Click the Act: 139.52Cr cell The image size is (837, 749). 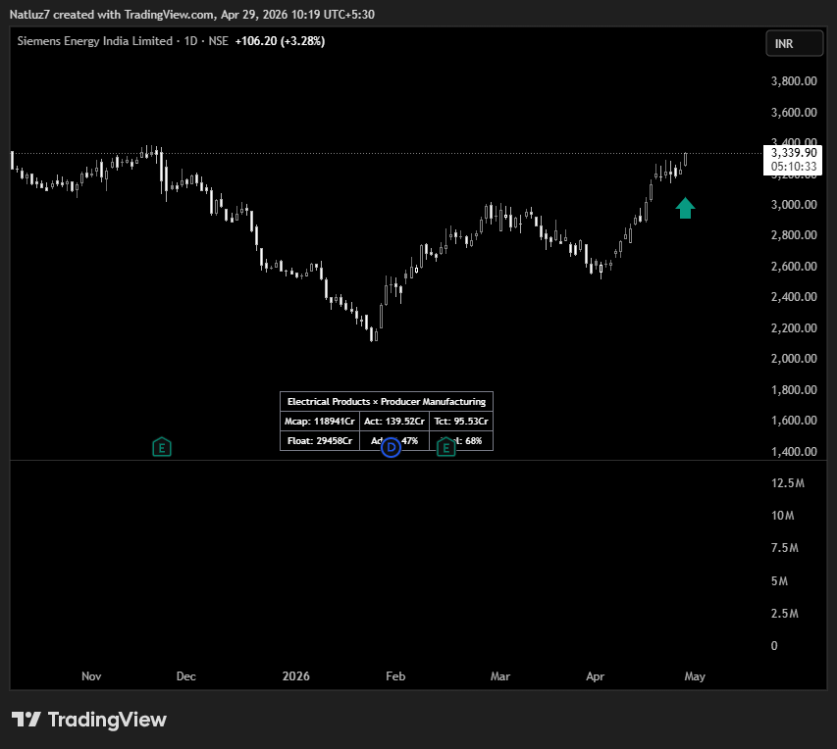[x=394, y=421]
